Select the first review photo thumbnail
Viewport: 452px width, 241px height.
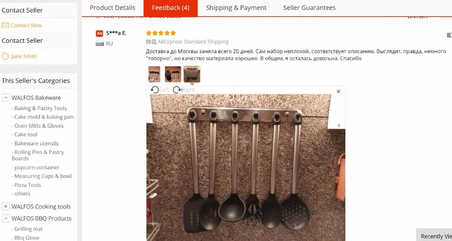tap(154, 74)
